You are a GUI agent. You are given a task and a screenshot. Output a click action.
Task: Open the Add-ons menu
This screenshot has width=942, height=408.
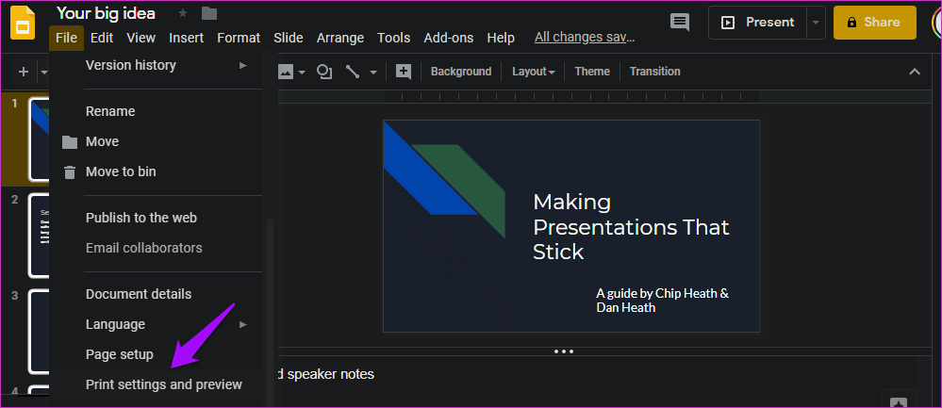448,38
